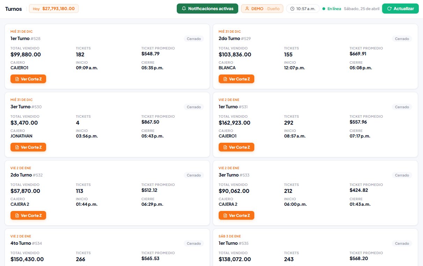Toggle the Notificaciones activas button
This screenshot has width=423, height=266.
207,9
